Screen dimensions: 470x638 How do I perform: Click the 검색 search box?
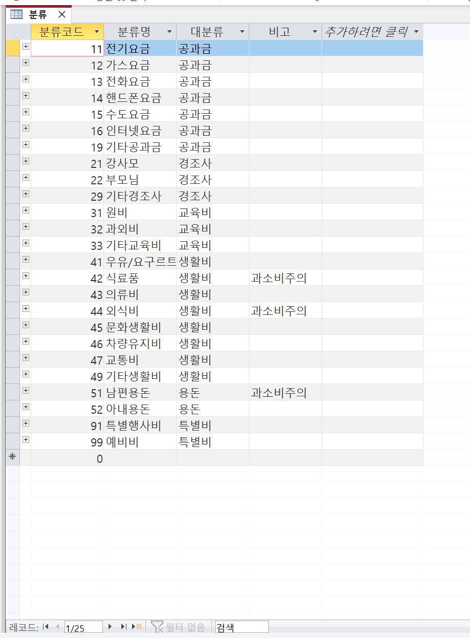coord(241,627)
